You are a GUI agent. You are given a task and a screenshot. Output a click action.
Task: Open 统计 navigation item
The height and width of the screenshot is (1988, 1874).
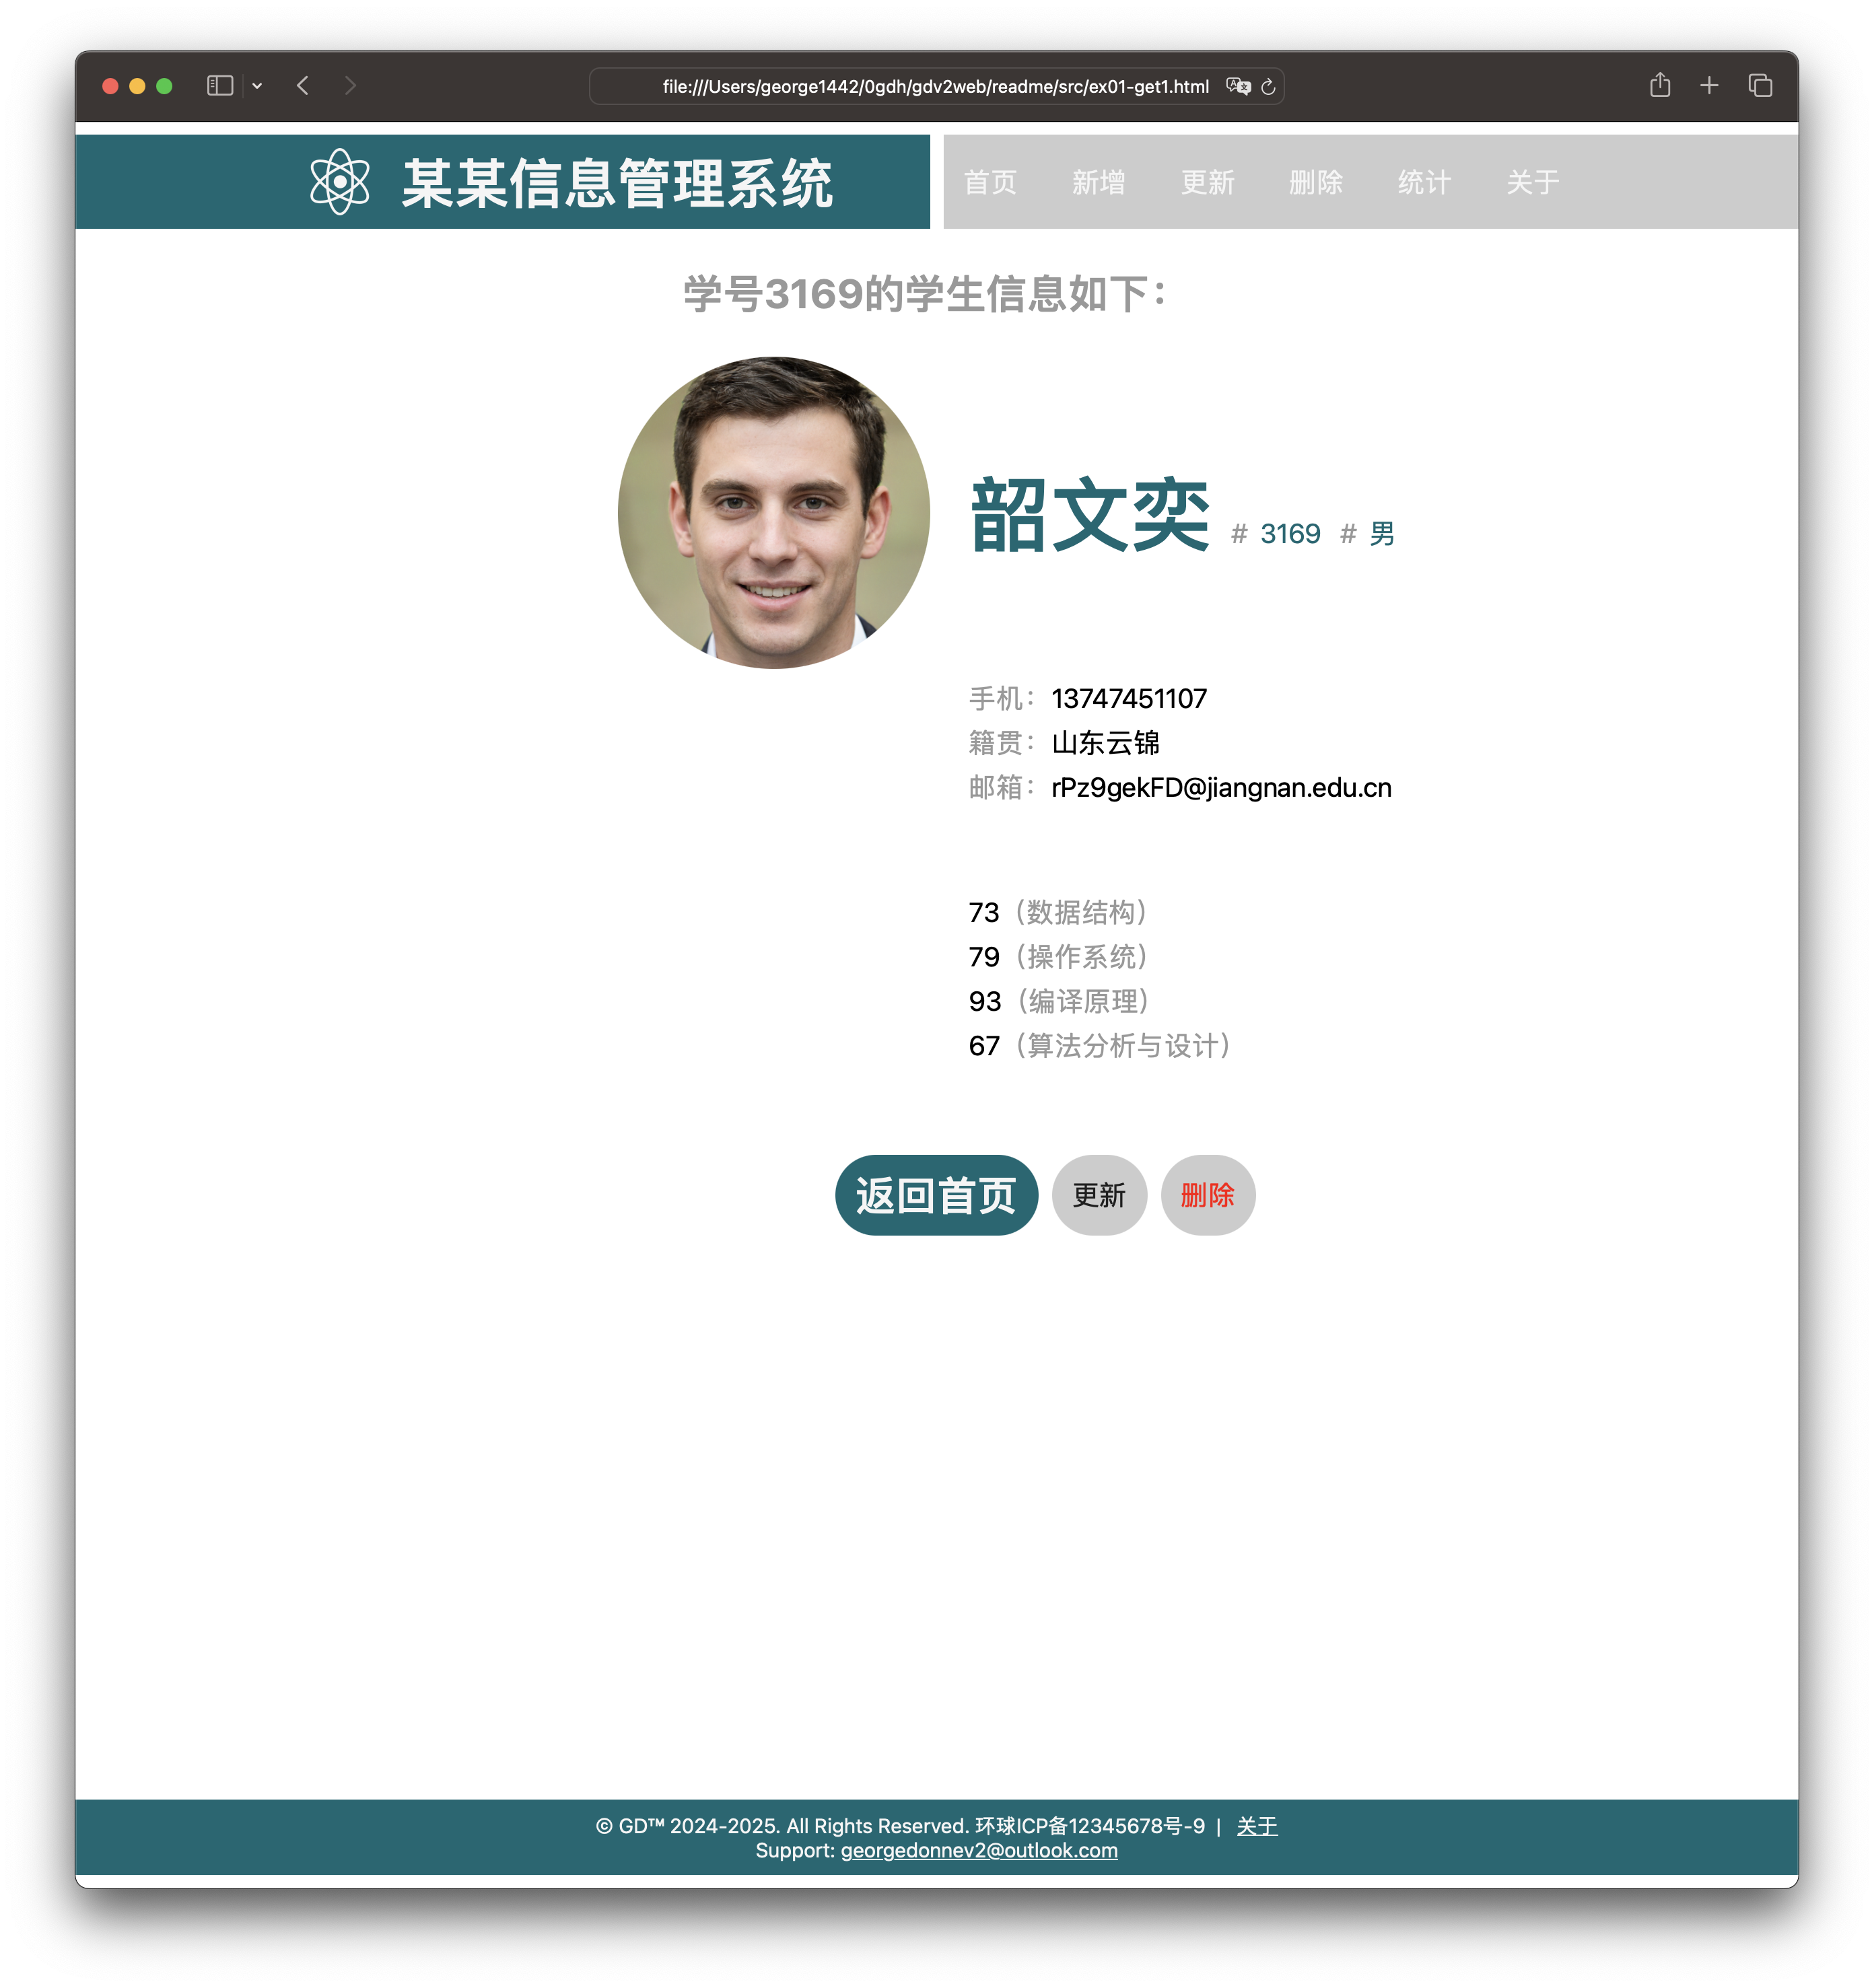1424,182
